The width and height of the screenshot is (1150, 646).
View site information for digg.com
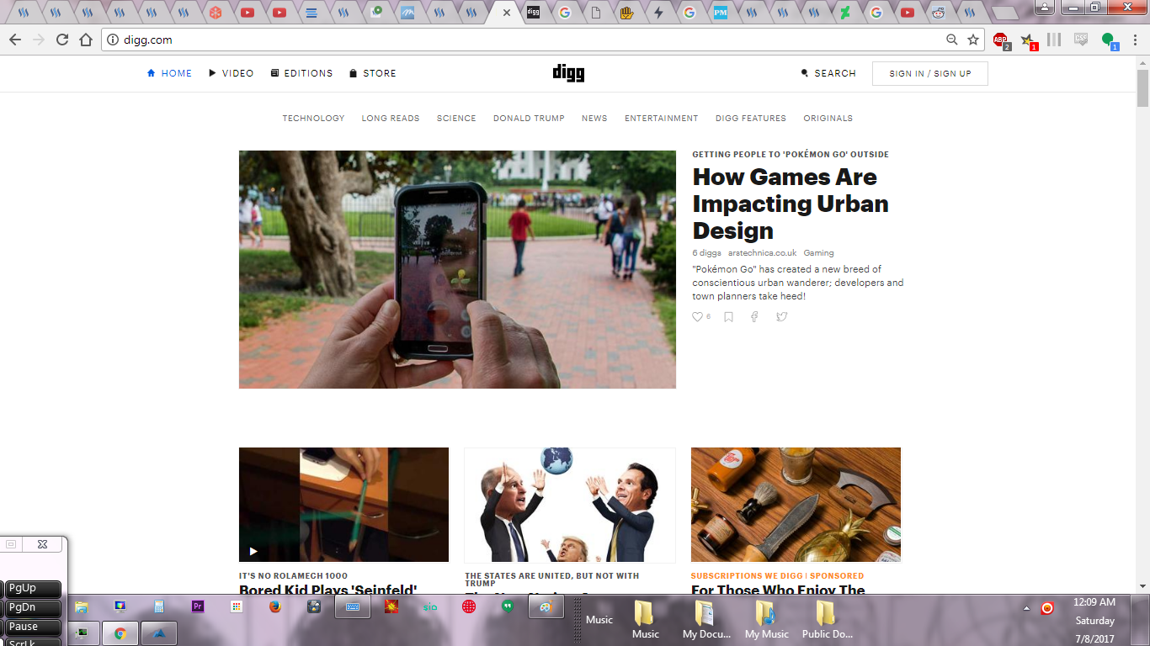click(x=114, y=40)
